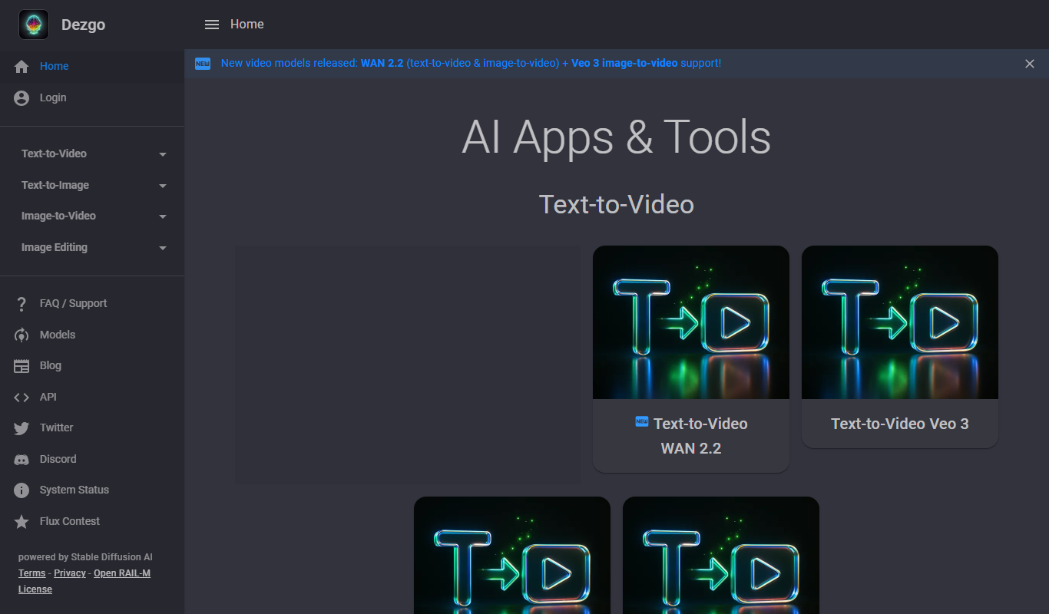Open Image Editing sidebar category label
Screen dimensions: 1049x614
pyautogui.click(x=55, y=247)
